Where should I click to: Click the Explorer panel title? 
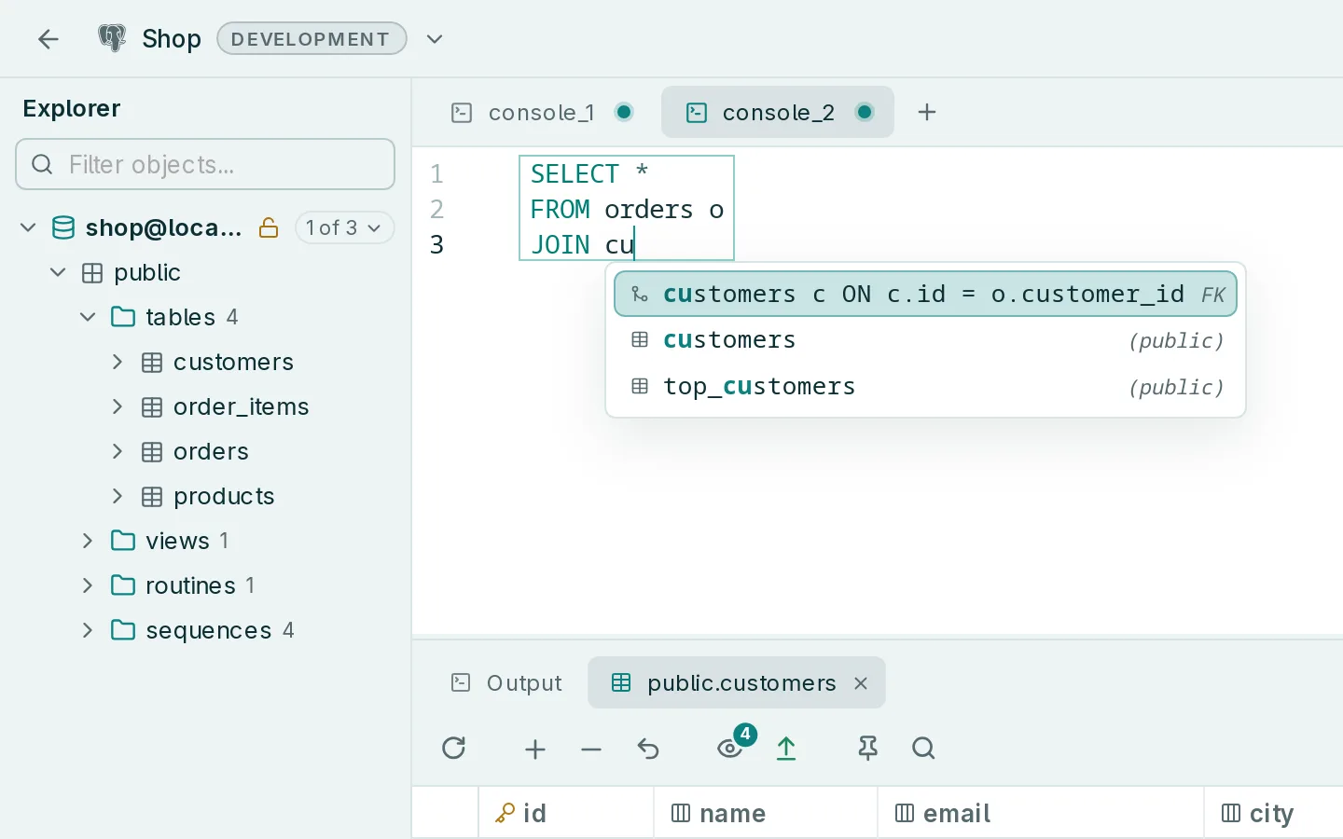tap(72, 108)
